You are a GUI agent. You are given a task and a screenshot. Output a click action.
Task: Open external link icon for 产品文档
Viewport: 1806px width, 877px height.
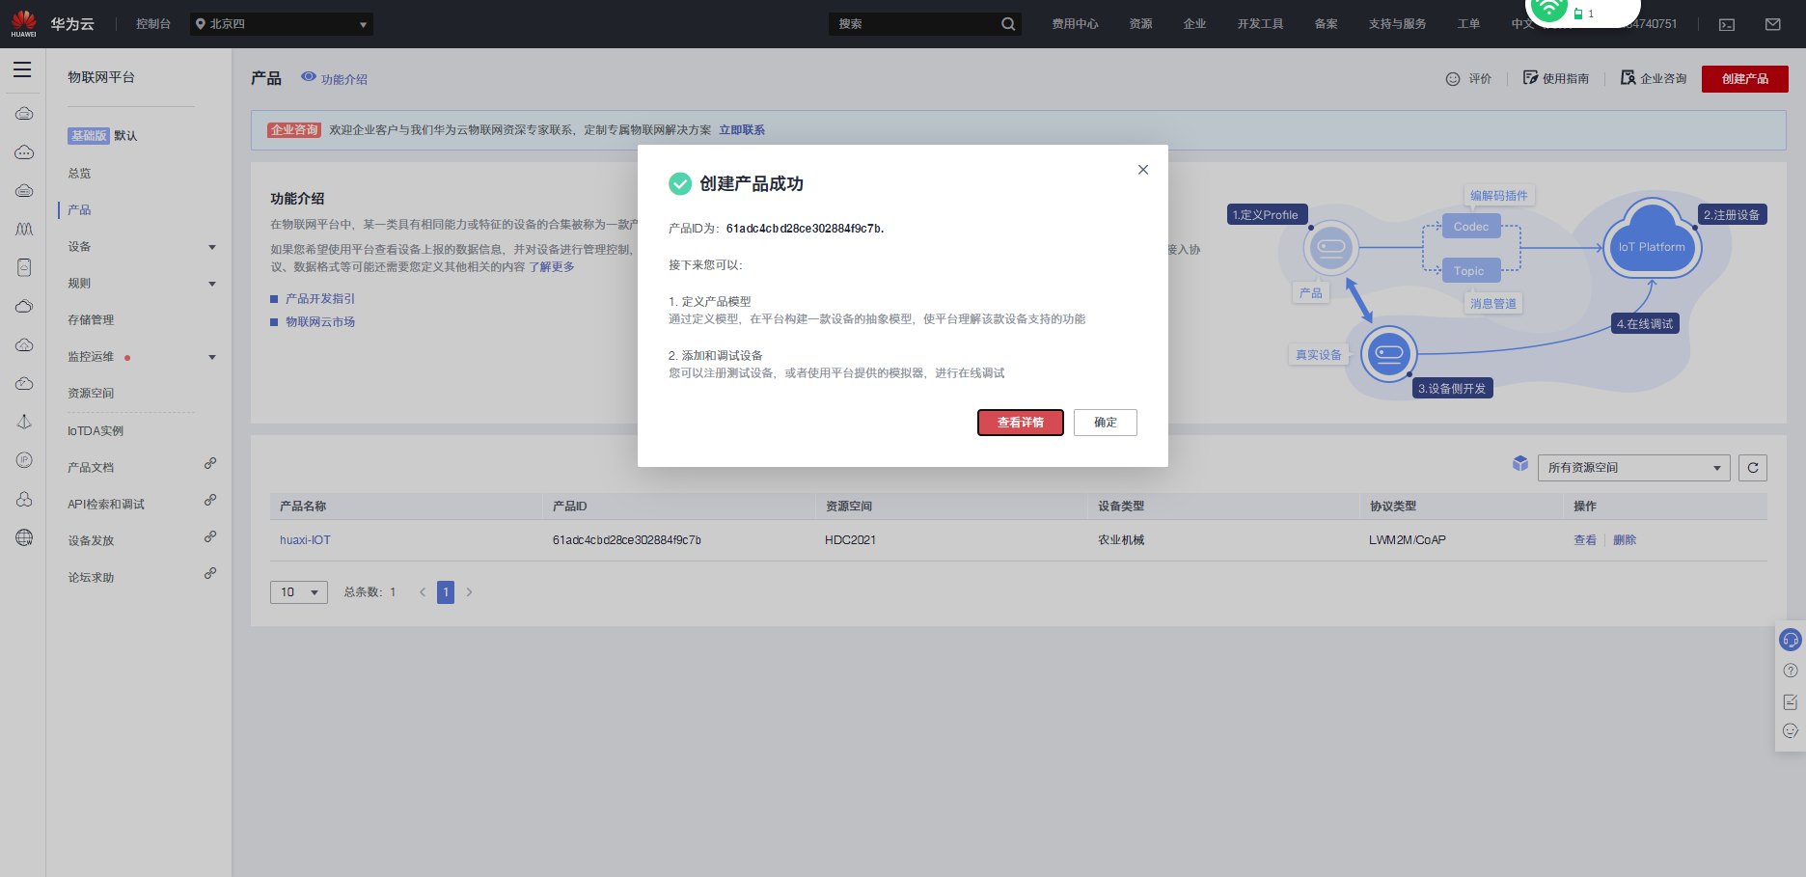[x=210, y=463]
